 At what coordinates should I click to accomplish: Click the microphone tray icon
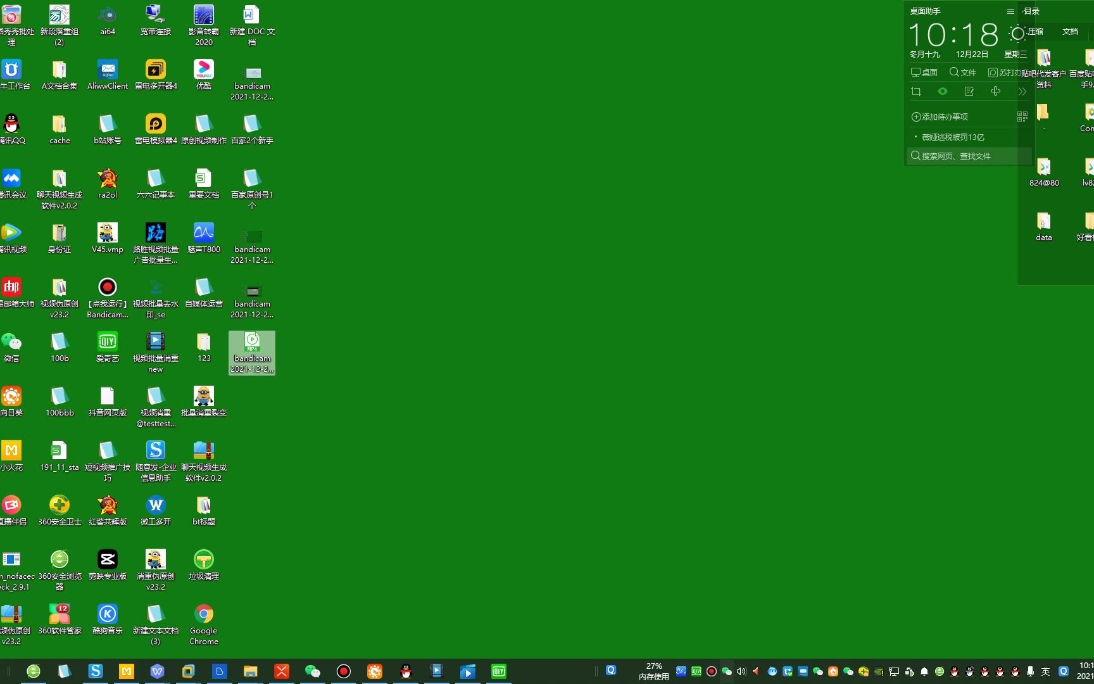tap(1030, 671)
